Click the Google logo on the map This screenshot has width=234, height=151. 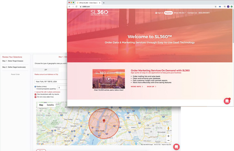pos(40,144)
